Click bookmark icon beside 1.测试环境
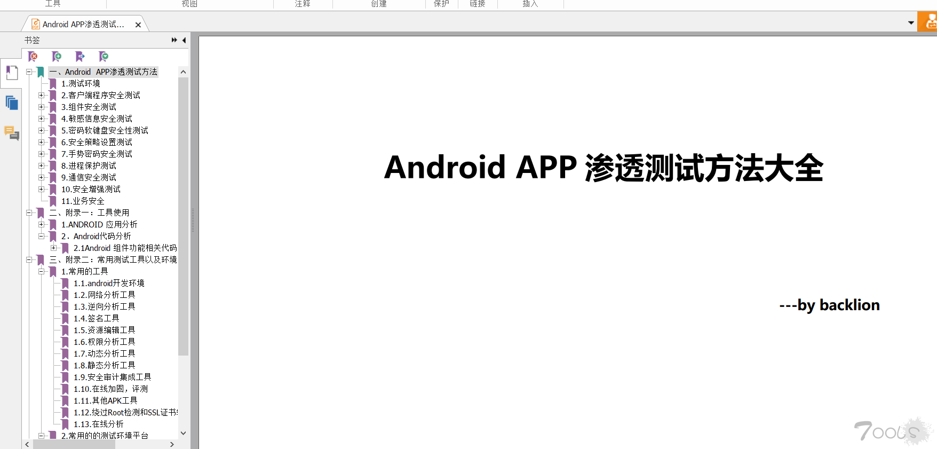937x449 pixels. pyautogui.click(x=53, y=83)
